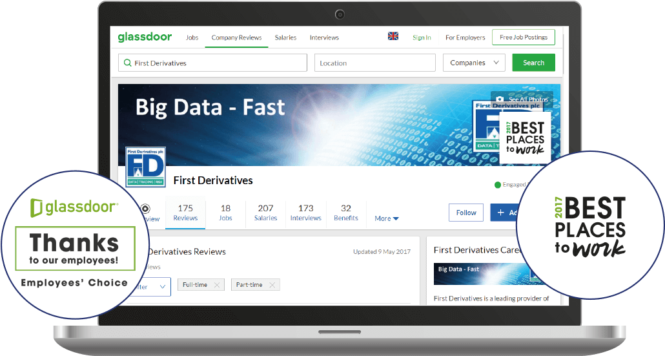Screen dimensions: 665x356
Task: Click the First Derivatives FD logo thumbnail
Action: [145, 167]
